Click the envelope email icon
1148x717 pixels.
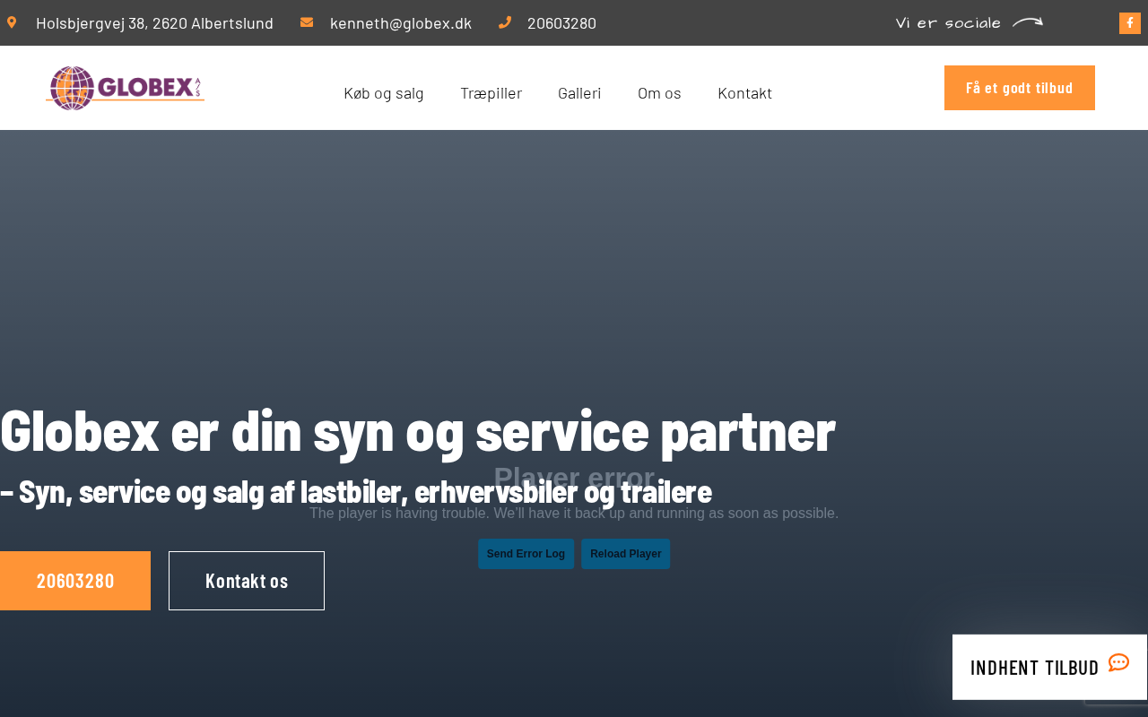point(307,22)
